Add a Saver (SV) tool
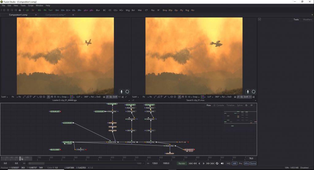The width and height of the screenshot is (314, 170). point(33,10)
